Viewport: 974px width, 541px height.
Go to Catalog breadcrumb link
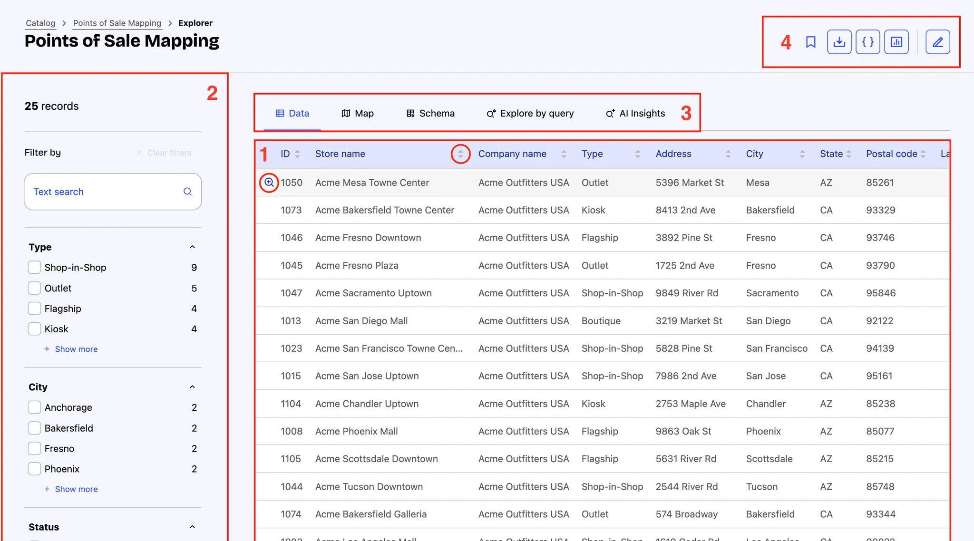(x=40, y=23)
